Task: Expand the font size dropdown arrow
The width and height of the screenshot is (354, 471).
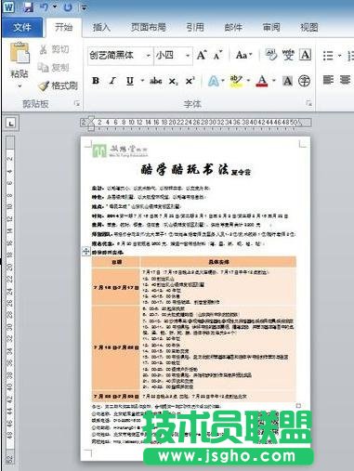Action: coord(188,56)
